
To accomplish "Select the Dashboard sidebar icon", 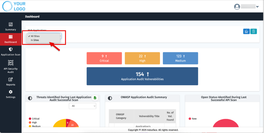I will coord(11,37).
